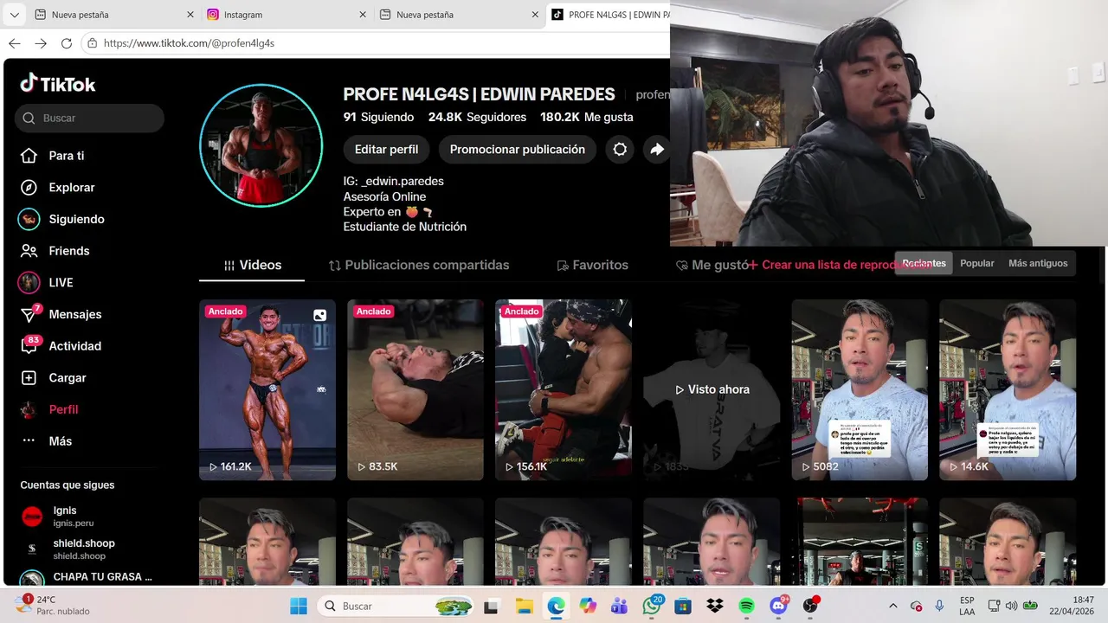Click the Cargar upload icon
The height and width of the screenshot is (623, 1108).
tap(29, 378)
